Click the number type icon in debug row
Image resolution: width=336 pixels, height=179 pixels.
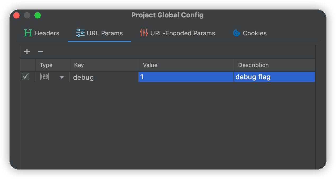44,77
